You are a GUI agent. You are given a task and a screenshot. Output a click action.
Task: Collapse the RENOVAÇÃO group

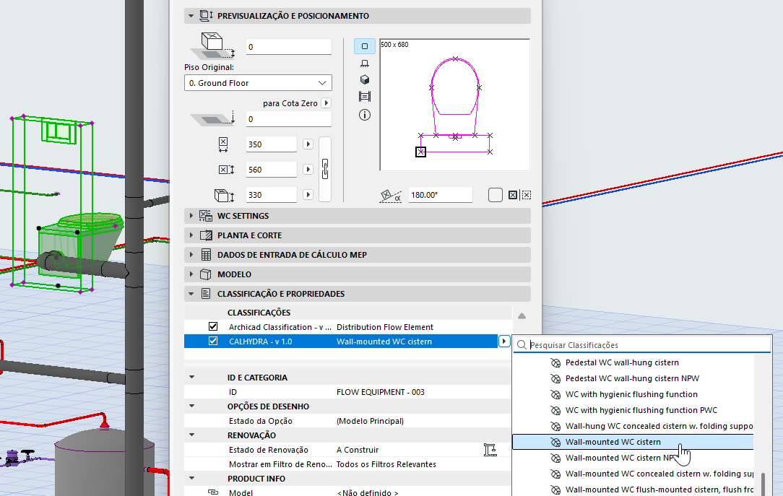pyautogui.click(x=191, y=435)
